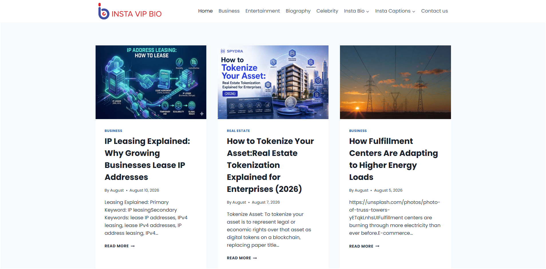Open the Tokenize Your Asset article thumbnail

tap(273, 82)
